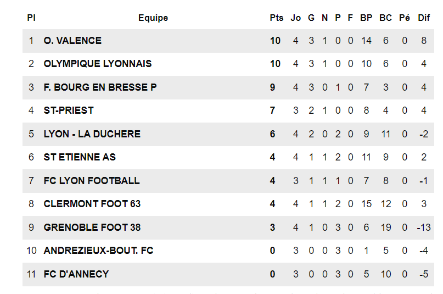The width and height of the screenshot is (443, 294).
Task: Select ST ETIENNE AS in the standings
Action: (80, 157)
